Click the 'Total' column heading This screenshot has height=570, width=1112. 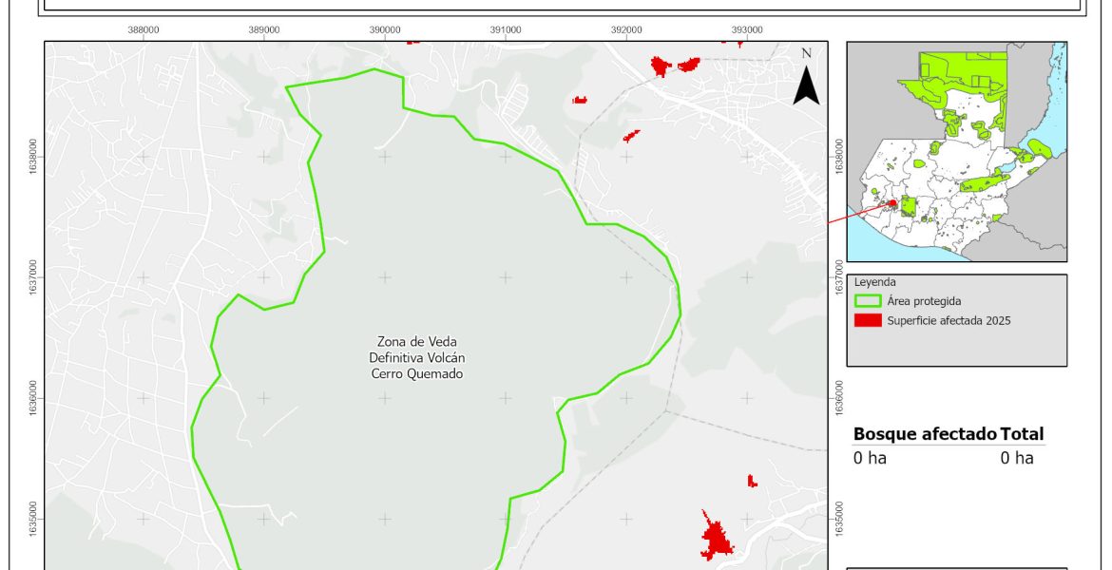[x=1022, y=434]
